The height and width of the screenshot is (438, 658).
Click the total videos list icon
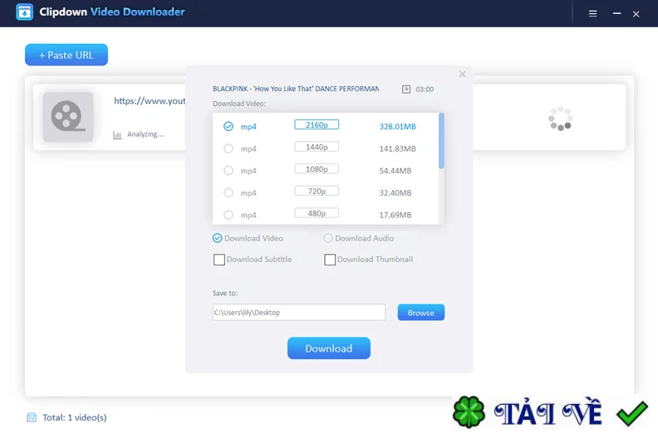click(x=32, y=417)
